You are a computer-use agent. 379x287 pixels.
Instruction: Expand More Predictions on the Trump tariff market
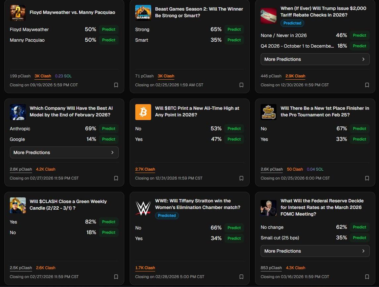[315, 59]
